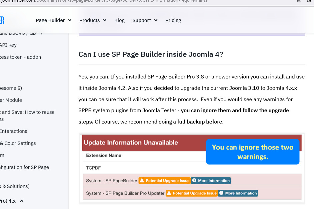Open the Pricing page
The width and height of the screenshot is (314, 209).
(173, 20)
